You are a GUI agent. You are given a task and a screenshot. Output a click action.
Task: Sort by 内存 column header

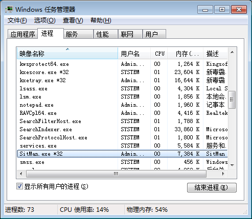185,54
